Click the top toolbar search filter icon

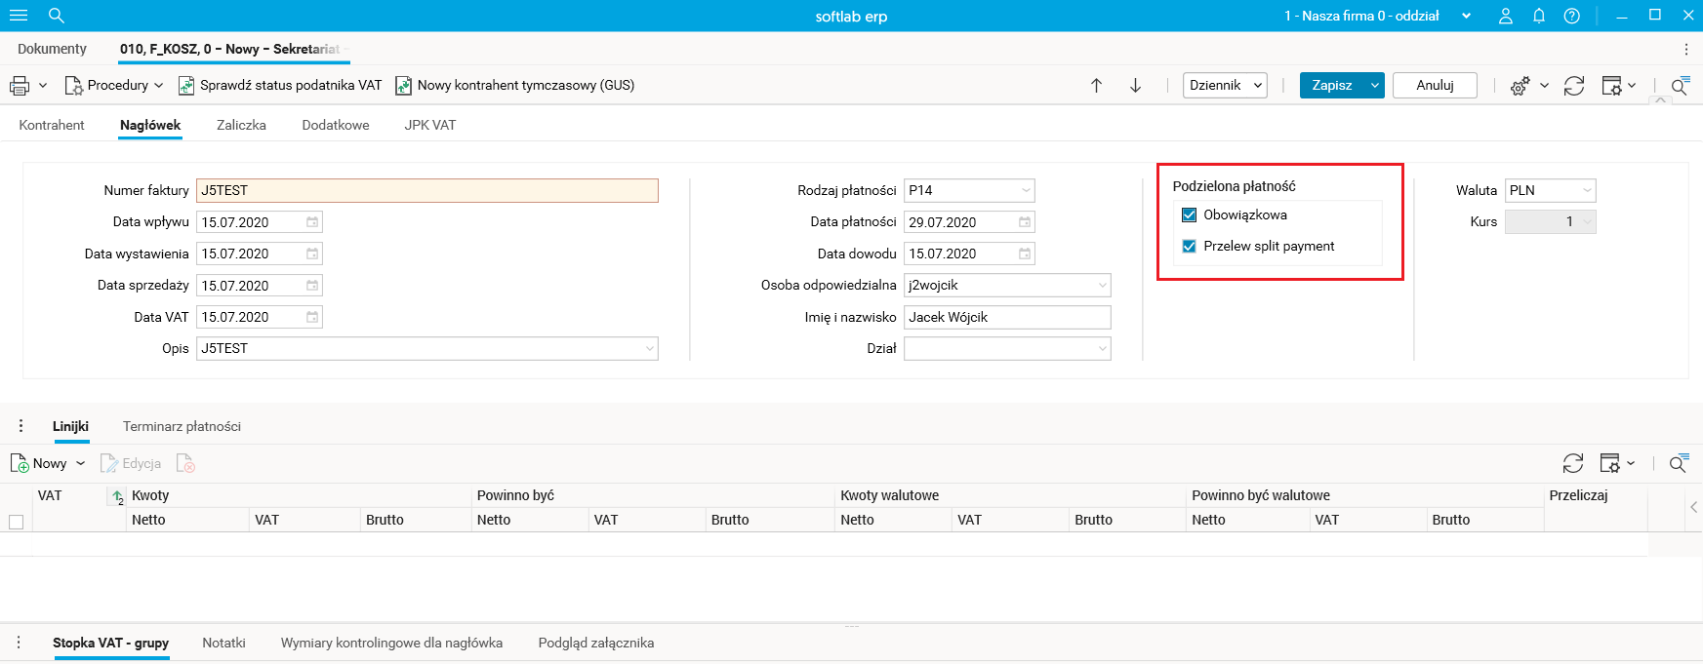[1680, 86]
